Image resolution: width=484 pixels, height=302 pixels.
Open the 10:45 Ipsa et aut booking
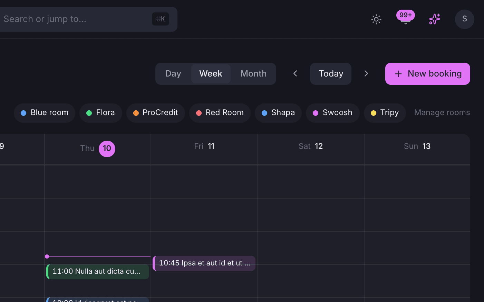tap(204, 263)
